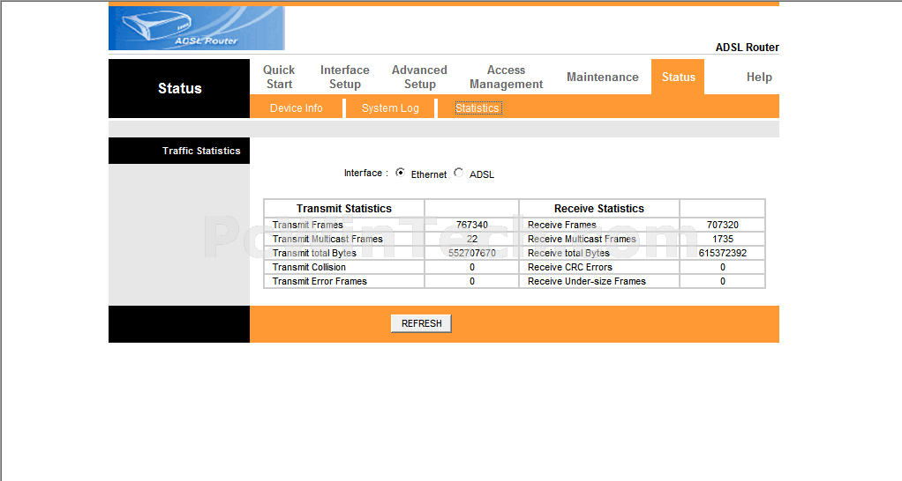
Task: Open the Maintenance tab
Action: point(602,77)
